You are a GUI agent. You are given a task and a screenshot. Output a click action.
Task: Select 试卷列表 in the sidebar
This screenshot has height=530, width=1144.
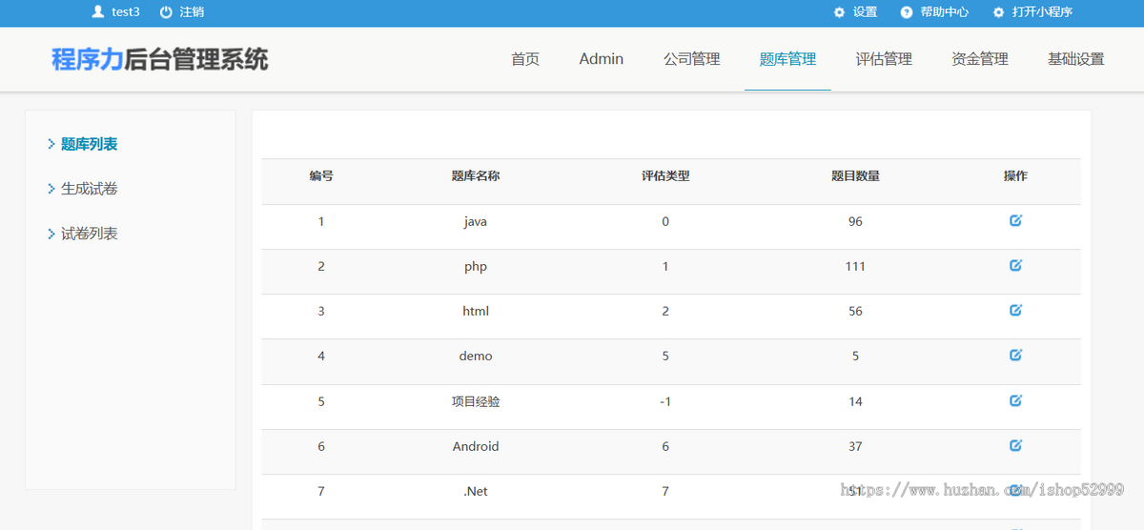tap(90, 234)
